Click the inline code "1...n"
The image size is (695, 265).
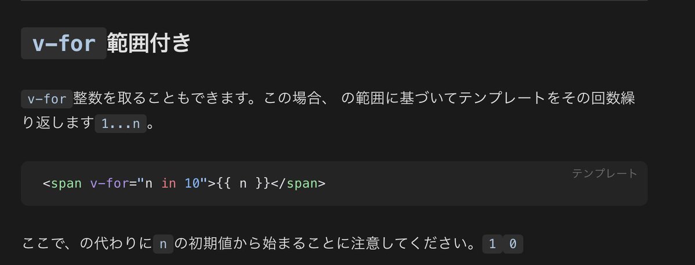[120, 124]
